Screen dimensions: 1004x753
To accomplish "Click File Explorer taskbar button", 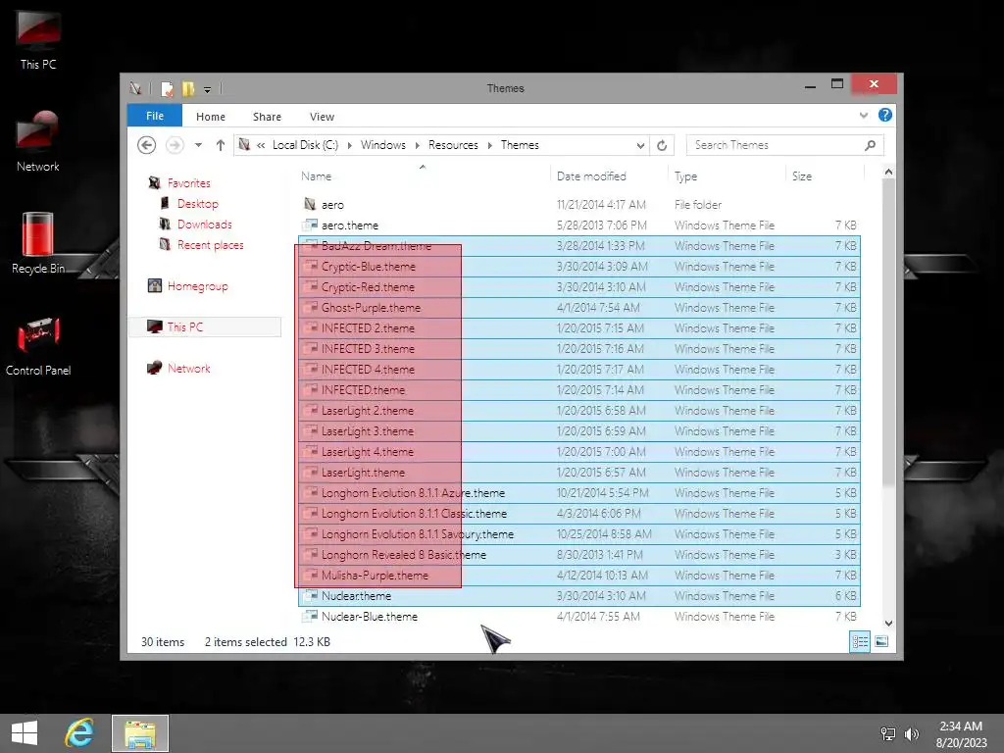I will tap(140, 733).
